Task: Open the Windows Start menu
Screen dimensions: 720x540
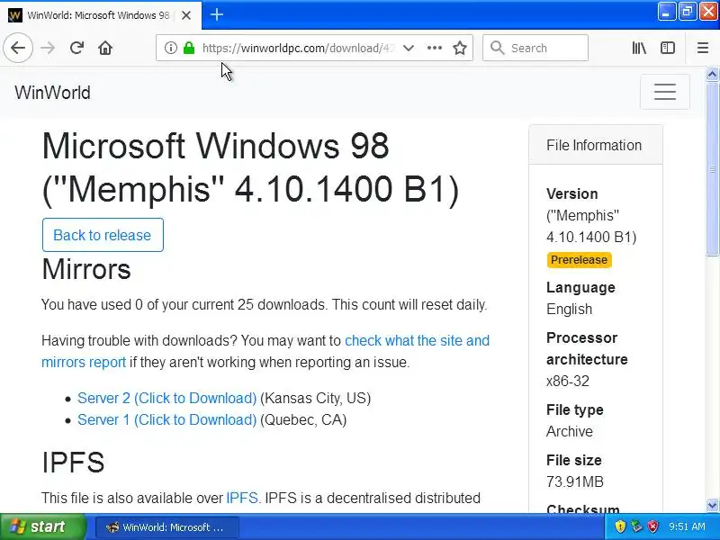Action: (x=42, y=526)
